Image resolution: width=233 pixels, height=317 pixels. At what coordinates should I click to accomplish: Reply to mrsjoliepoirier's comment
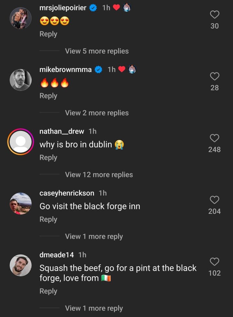[48, 34]
